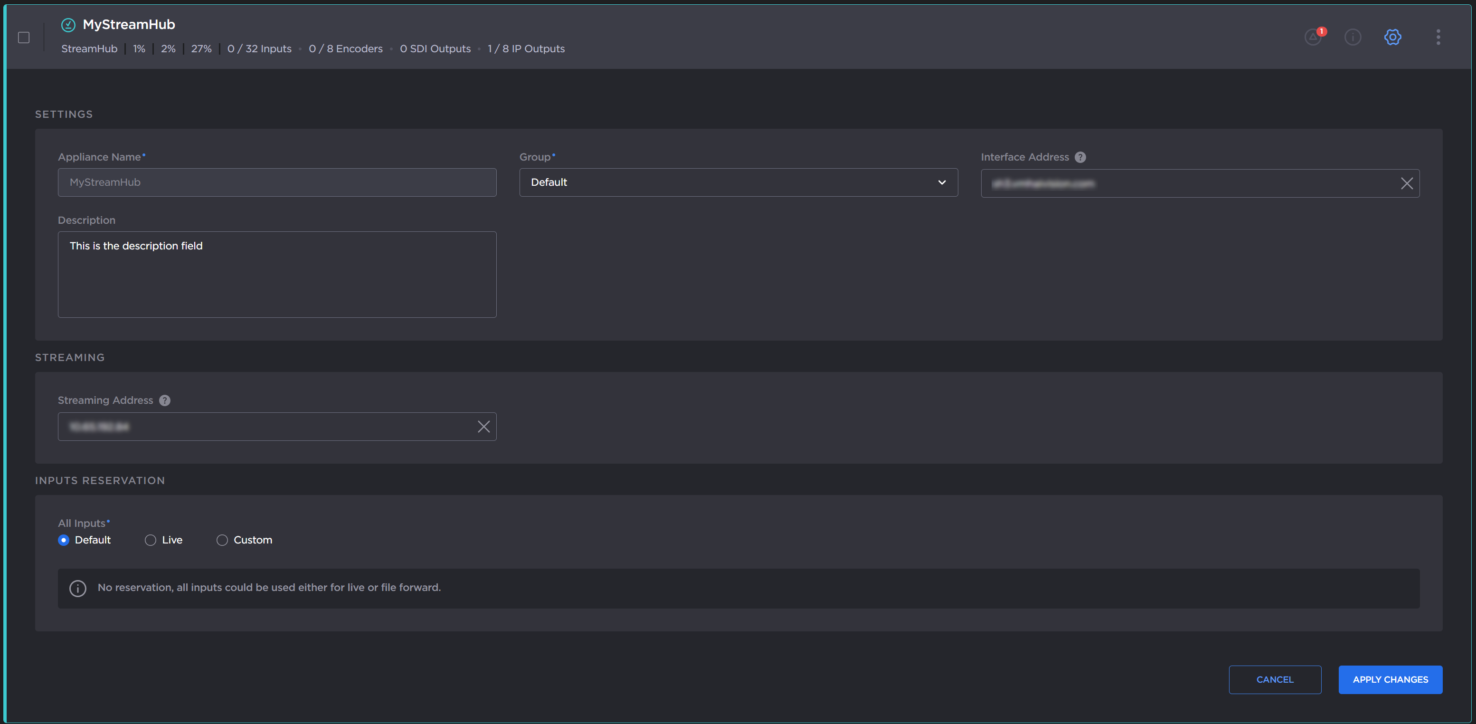
Task: Click the Appliance Name input field
Action: coord(277,182)
